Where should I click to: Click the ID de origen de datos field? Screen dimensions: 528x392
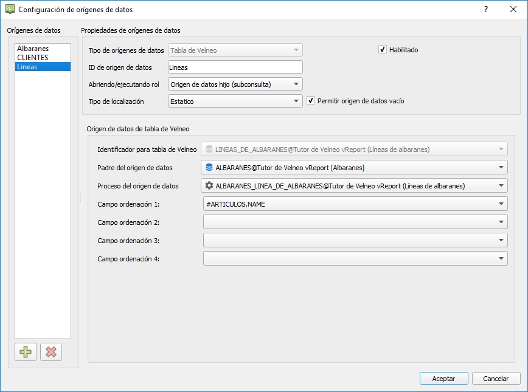(x=235, y=67)
